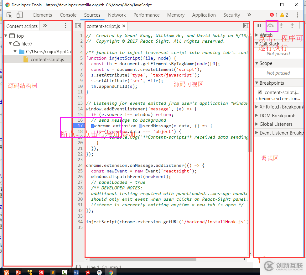
Task: Click line number 34 in the gutter
Action: (x=80, y=222)
